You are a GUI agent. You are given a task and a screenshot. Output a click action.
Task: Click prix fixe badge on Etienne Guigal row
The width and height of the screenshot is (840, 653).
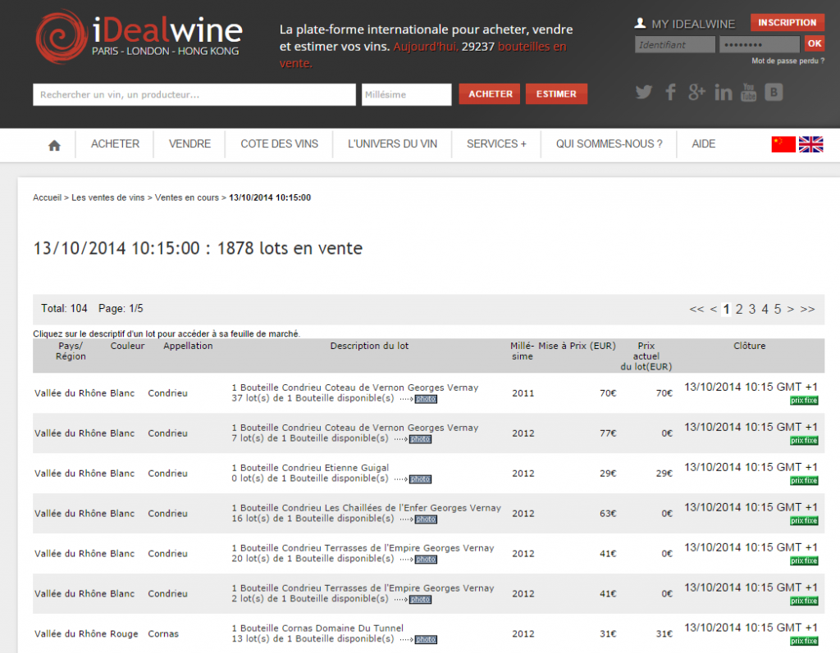(x=804, y=481)
